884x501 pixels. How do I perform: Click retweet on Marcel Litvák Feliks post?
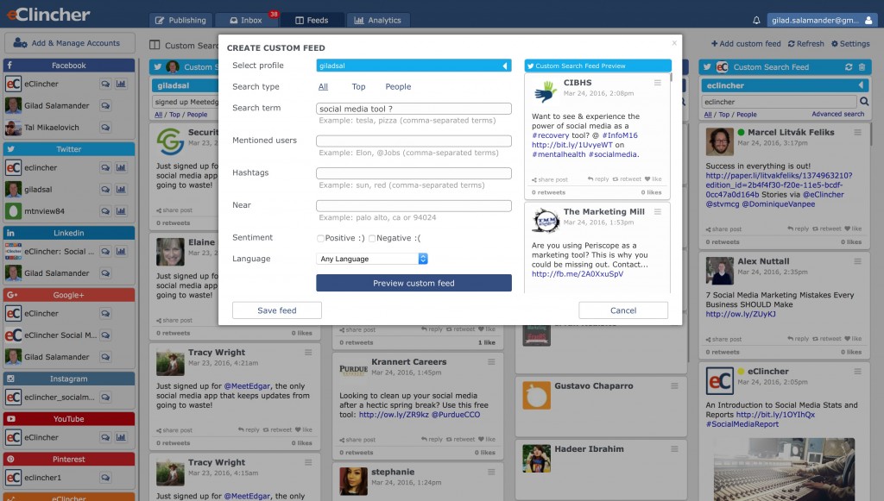point(826,229)
